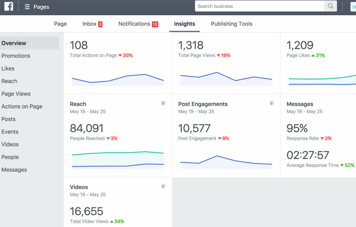Image resolution: width=356 pixels, height=227 pixels.
Task: View the Page Views section
Action: coord(16,94)
